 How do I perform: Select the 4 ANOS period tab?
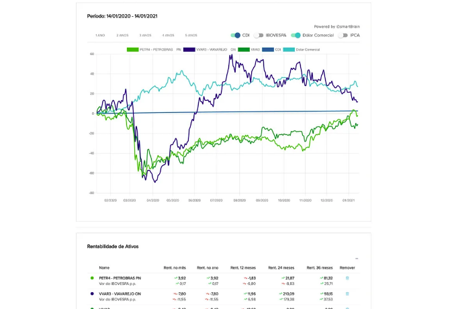point(168,35)
